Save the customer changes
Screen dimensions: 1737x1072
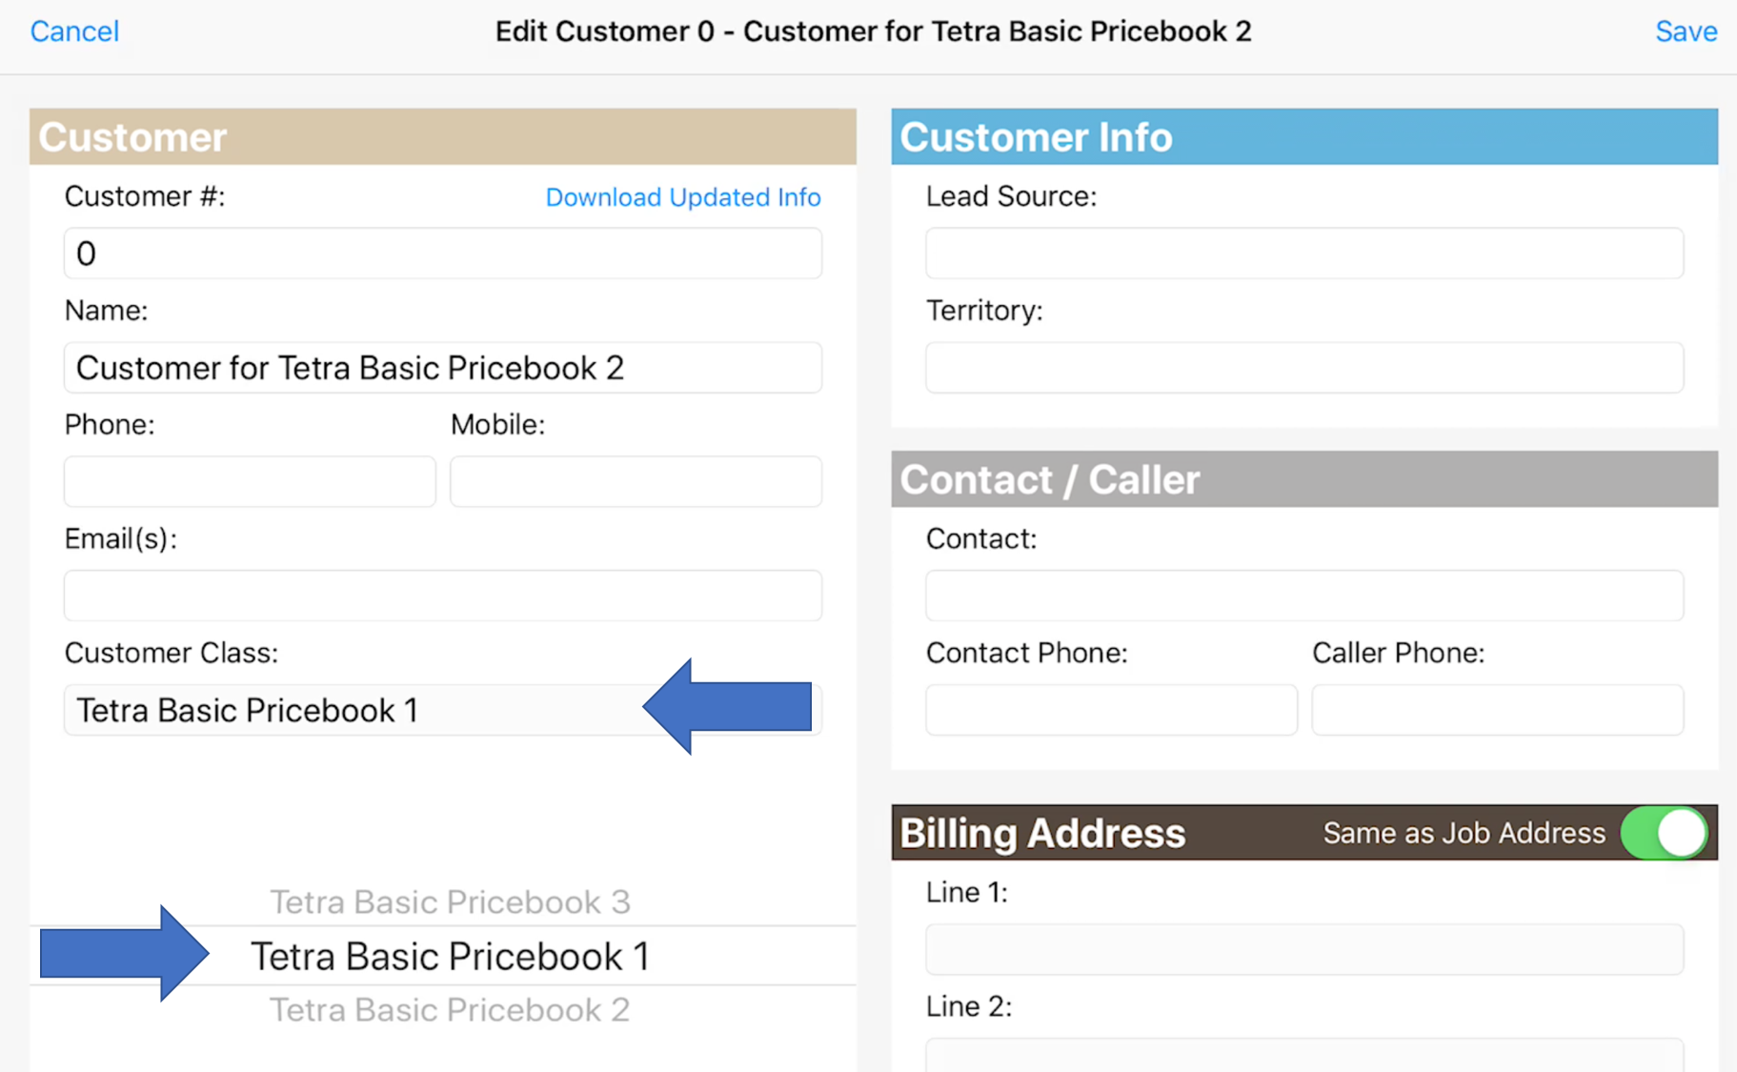(x=1686, y=31)
